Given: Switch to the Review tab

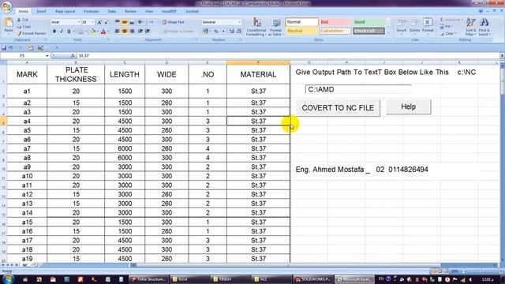Looking at the screenshot, I should pos(130,11).
